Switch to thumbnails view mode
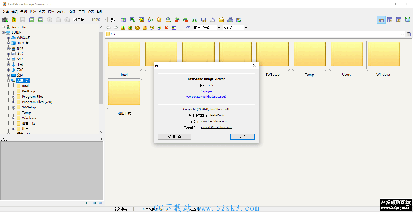Image resolution: width=413 pixels, height=212 pixels. (x=174, y=28)
